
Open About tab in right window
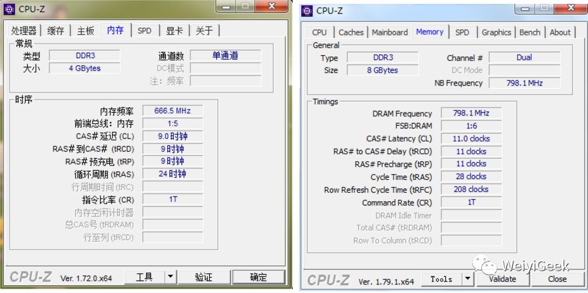(x=560, y=32)
